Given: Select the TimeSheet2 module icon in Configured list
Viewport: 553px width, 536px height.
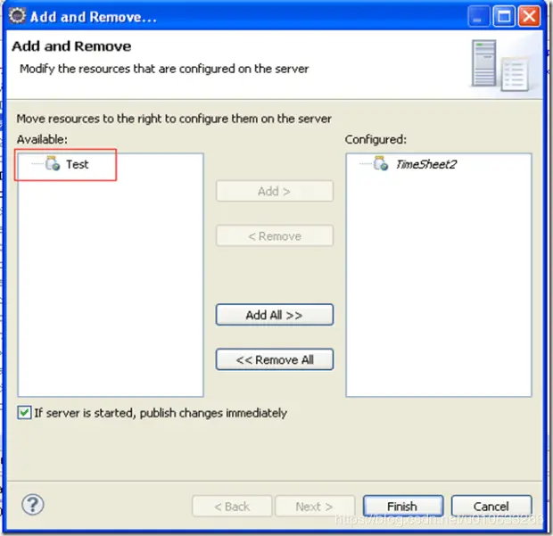Looking at the screenshot, I should [x=381, y=163].
